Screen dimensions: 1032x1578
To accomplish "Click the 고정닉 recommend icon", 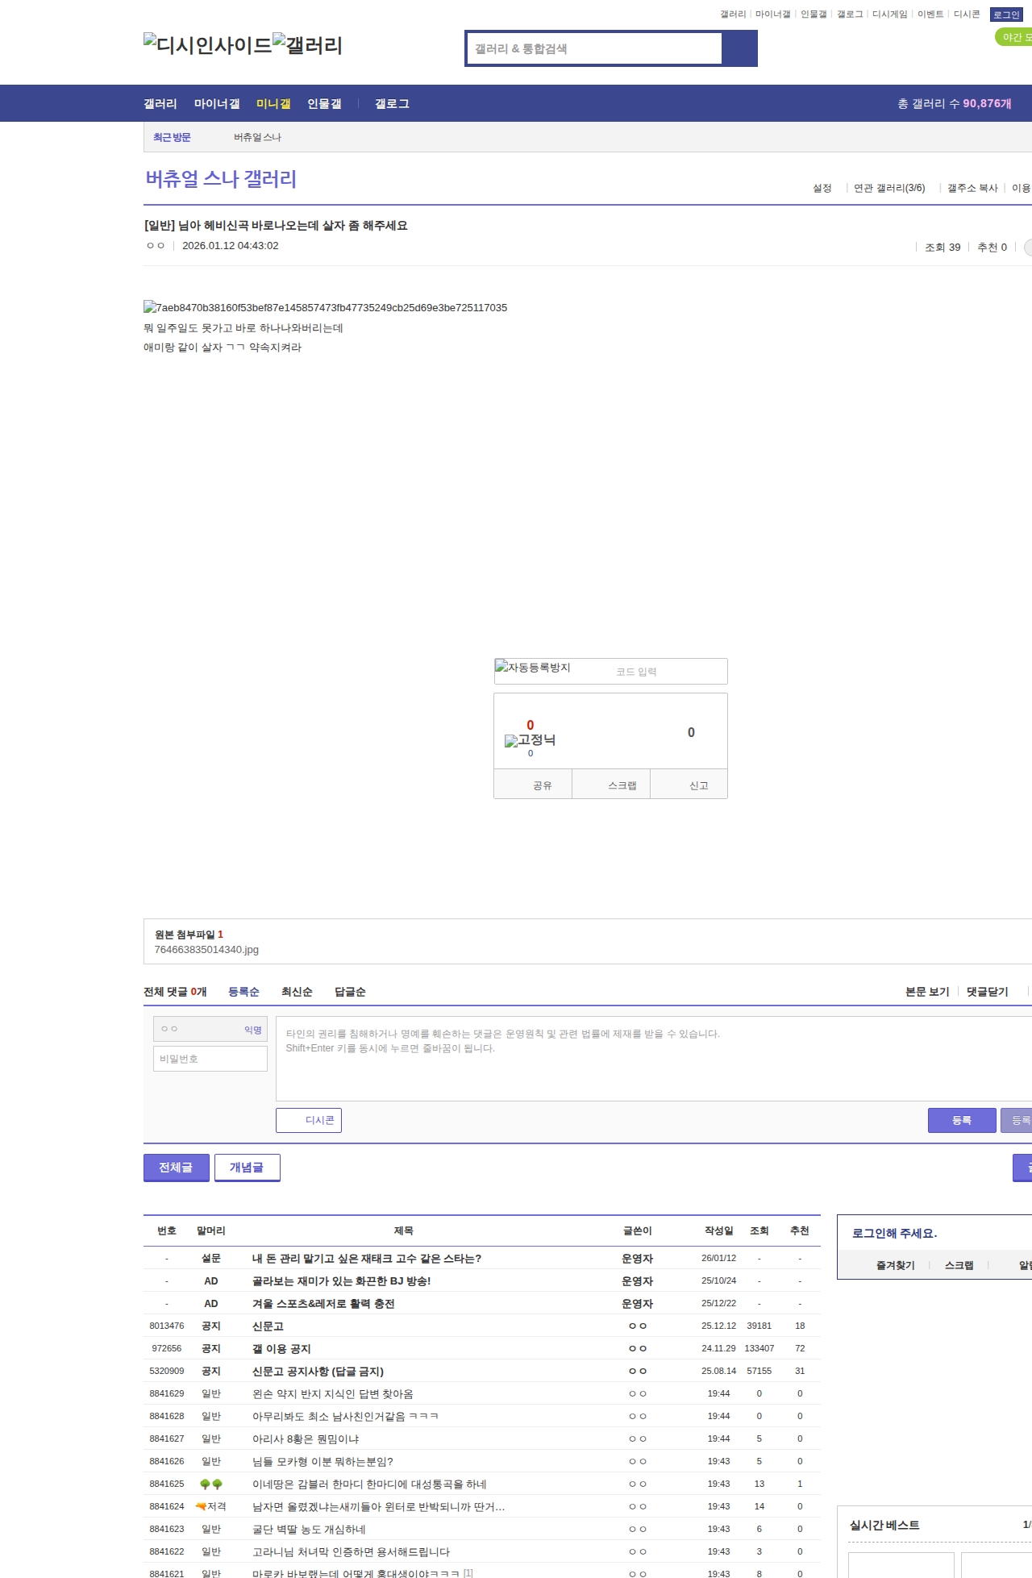I will (x=530, y=740).
